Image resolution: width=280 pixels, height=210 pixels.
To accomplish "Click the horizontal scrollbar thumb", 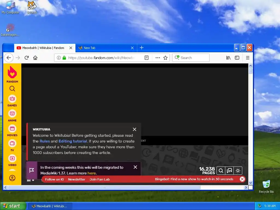I will point(104,187).
